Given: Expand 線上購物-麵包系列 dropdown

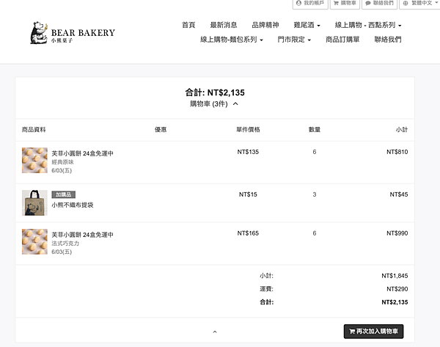Looking at the screenshot, I should click(232, 40).
